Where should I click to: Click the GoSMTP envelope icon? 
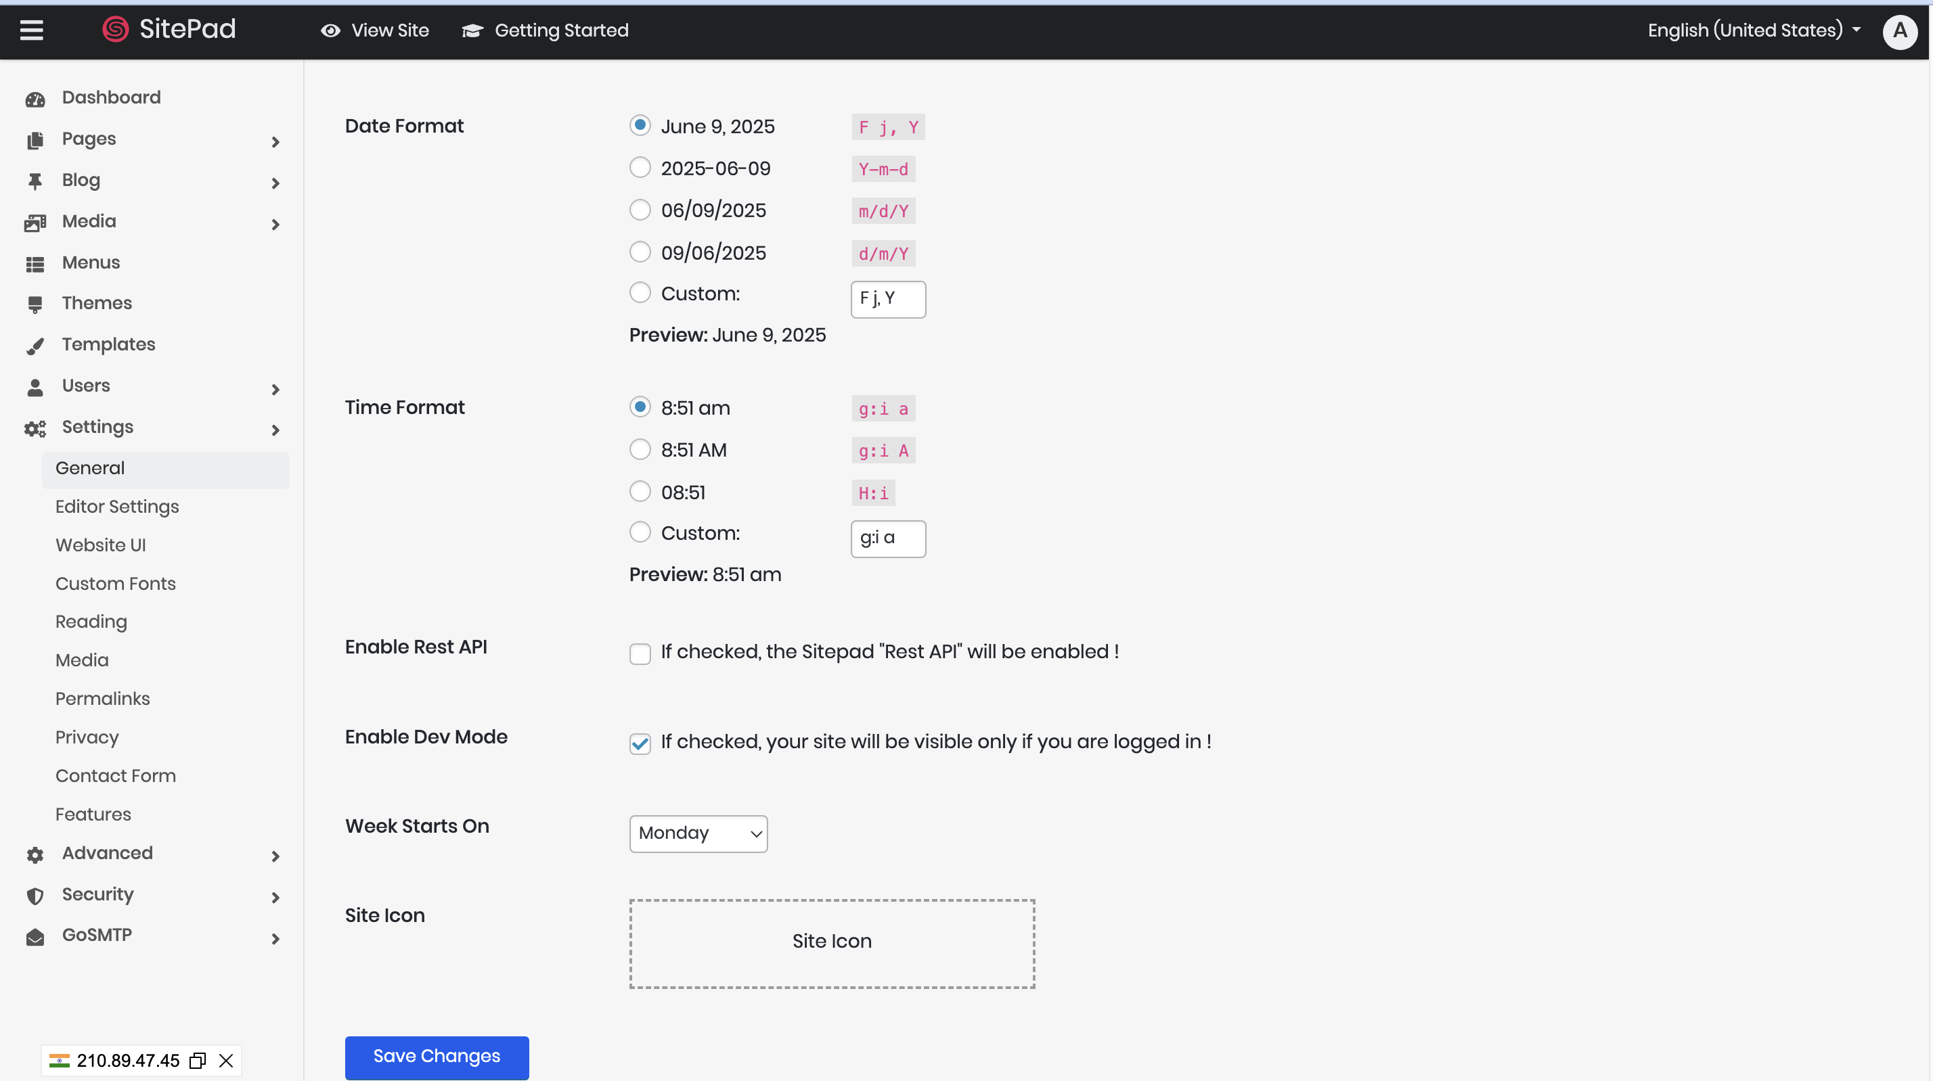[x=35, y=937]
